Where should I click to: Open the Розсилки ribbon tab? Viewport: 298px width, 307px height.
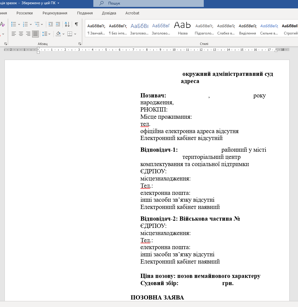25,13
